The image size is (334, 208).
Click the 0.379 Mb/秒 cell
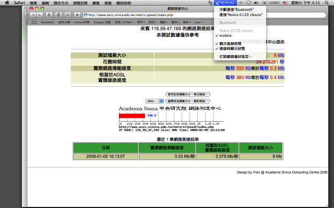coord(217,157)
